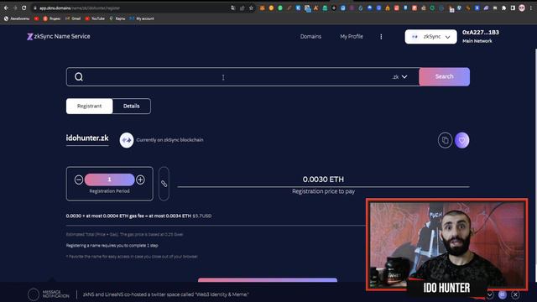
Task: Click the magnifier icon in search box
Action: tap(79, 76)
